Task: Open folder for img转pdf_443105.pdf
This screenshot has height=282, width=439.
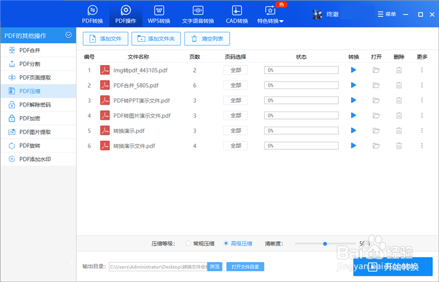Action: coord(376,70)
